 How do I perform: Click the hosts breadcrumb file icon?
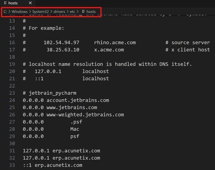[83, 11]
